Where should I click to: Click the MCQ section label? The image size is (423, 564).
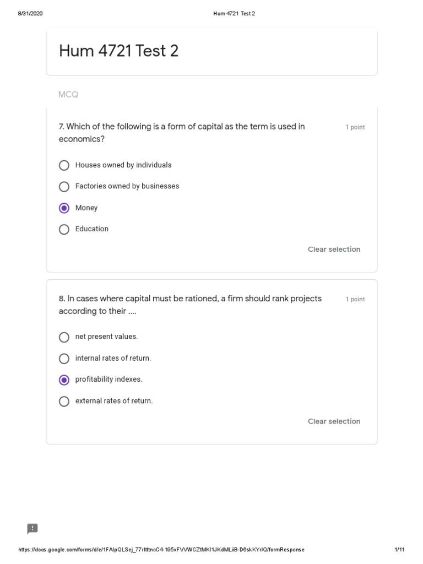(68, 95)
